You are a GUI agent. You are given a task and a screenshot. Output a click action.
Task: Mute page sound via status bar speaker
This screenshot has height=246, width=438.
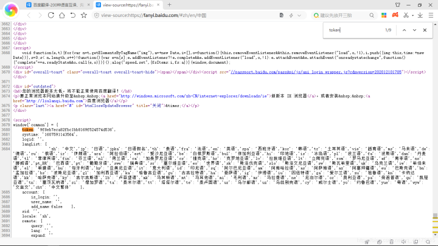[x=404, y=242]
